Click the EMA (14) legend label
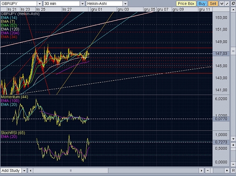 click(x=9, y=18)
